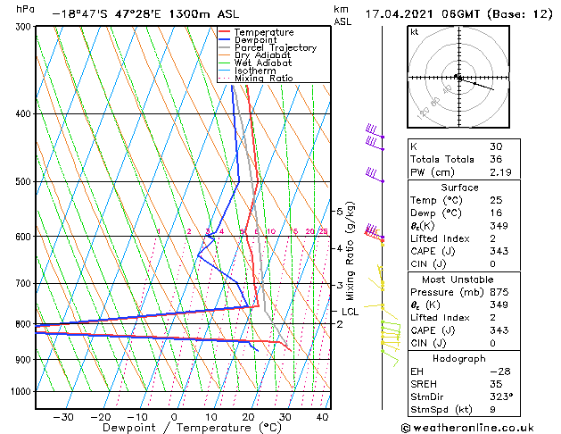561x434 pixels.
Task: Click the Temperature legend entry
Action: click(x=256, y=32)
